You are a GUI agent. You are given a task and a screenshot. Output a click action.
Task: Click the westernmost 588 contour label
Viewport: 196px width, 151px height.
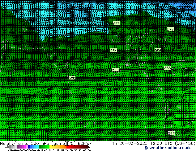pyautogui.click(x=72, y=78)
